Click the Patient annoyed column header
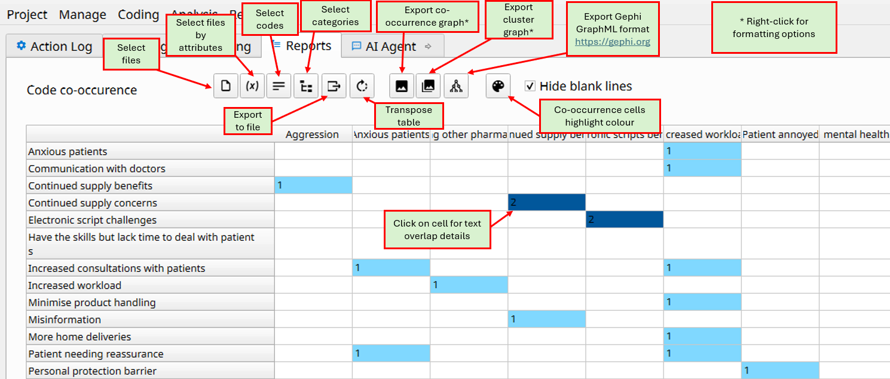890x379 pixels. pyautogui.click(x=780, y=135)
